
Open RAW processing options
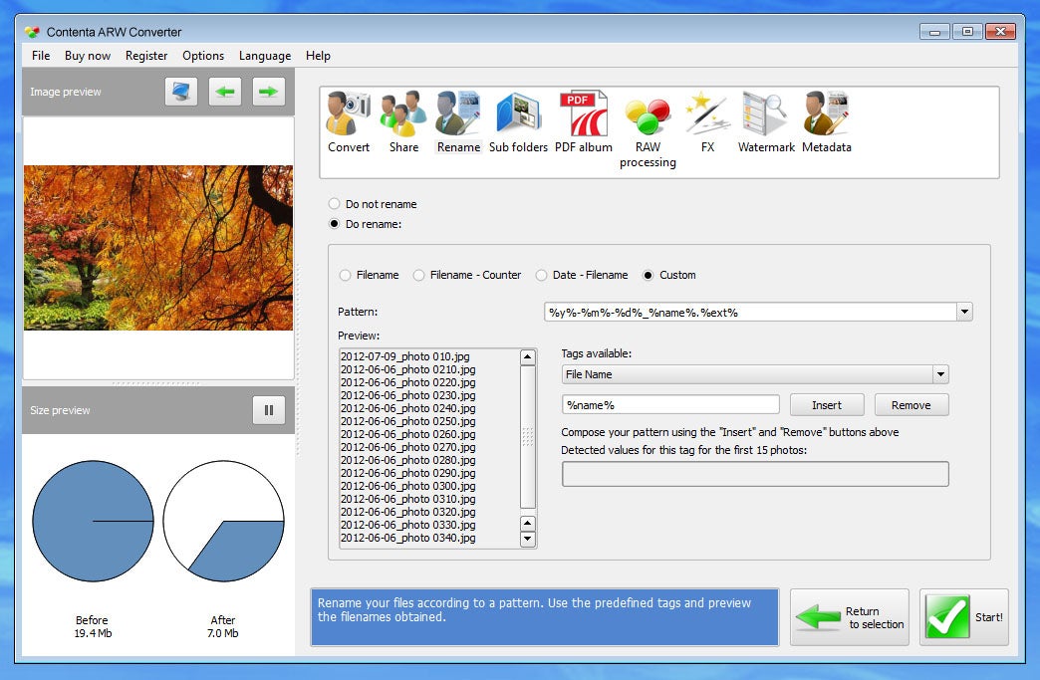(x=648, y=131)
